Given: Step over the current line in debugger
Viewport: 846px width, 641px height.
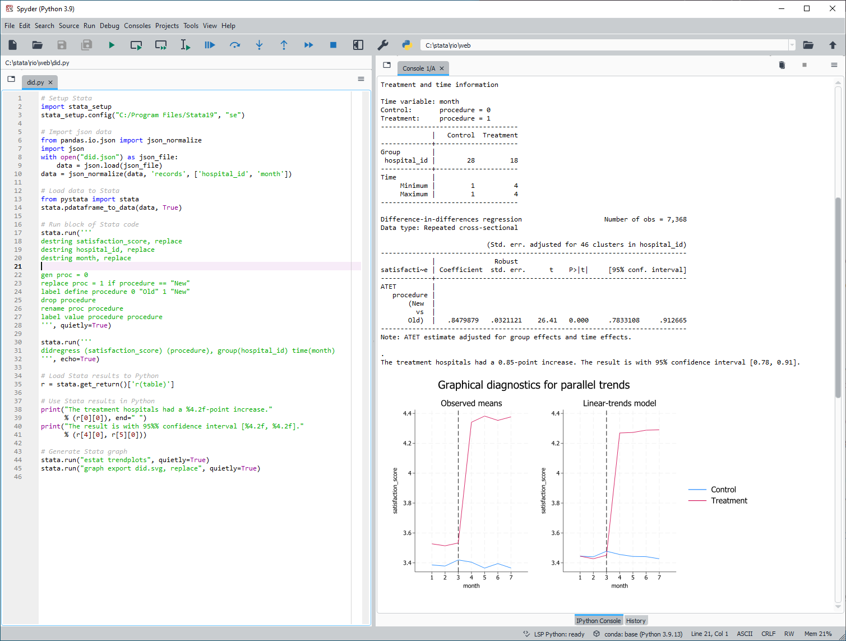Looking at the screenshot, I should click(235, 45).
